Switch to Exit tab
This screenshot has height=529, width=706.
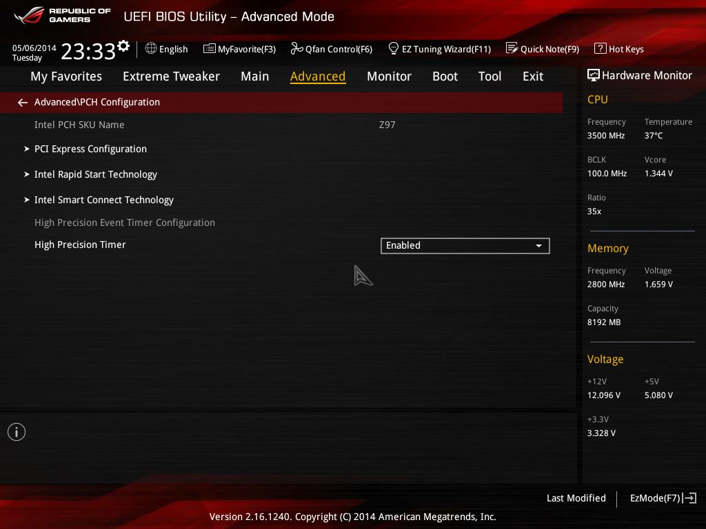pyautogui.click(x=533, y=76)
